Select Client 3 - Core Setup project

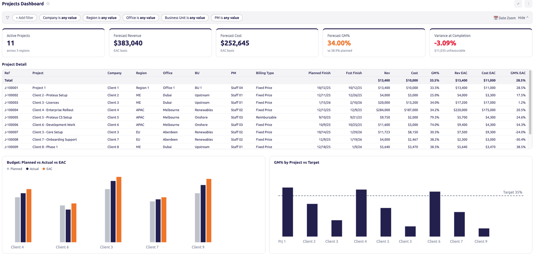tap(47, 132)
